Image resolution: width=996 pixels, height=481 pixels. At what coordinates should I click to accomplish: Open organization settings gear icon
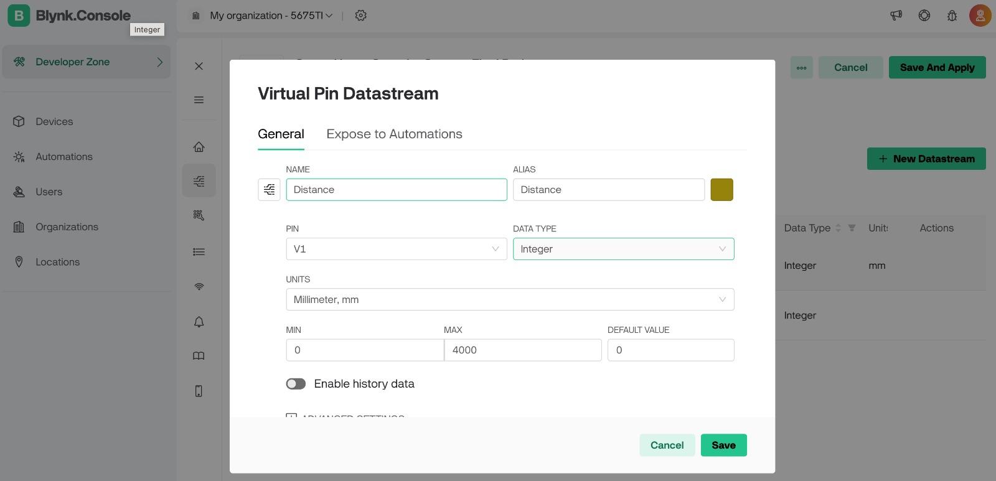[360, 16]
